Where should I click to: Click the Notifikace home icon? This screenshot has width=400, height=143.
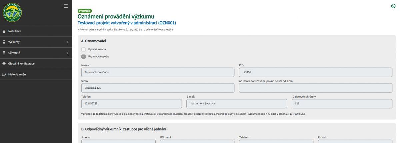pos(4,31)
